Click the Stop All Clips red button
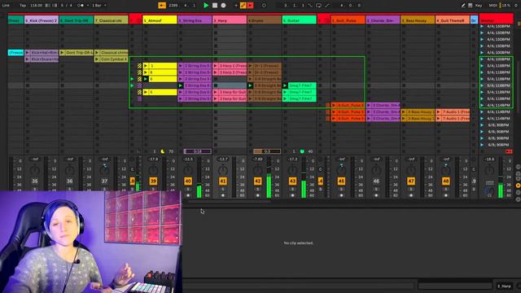 point(508,151)
